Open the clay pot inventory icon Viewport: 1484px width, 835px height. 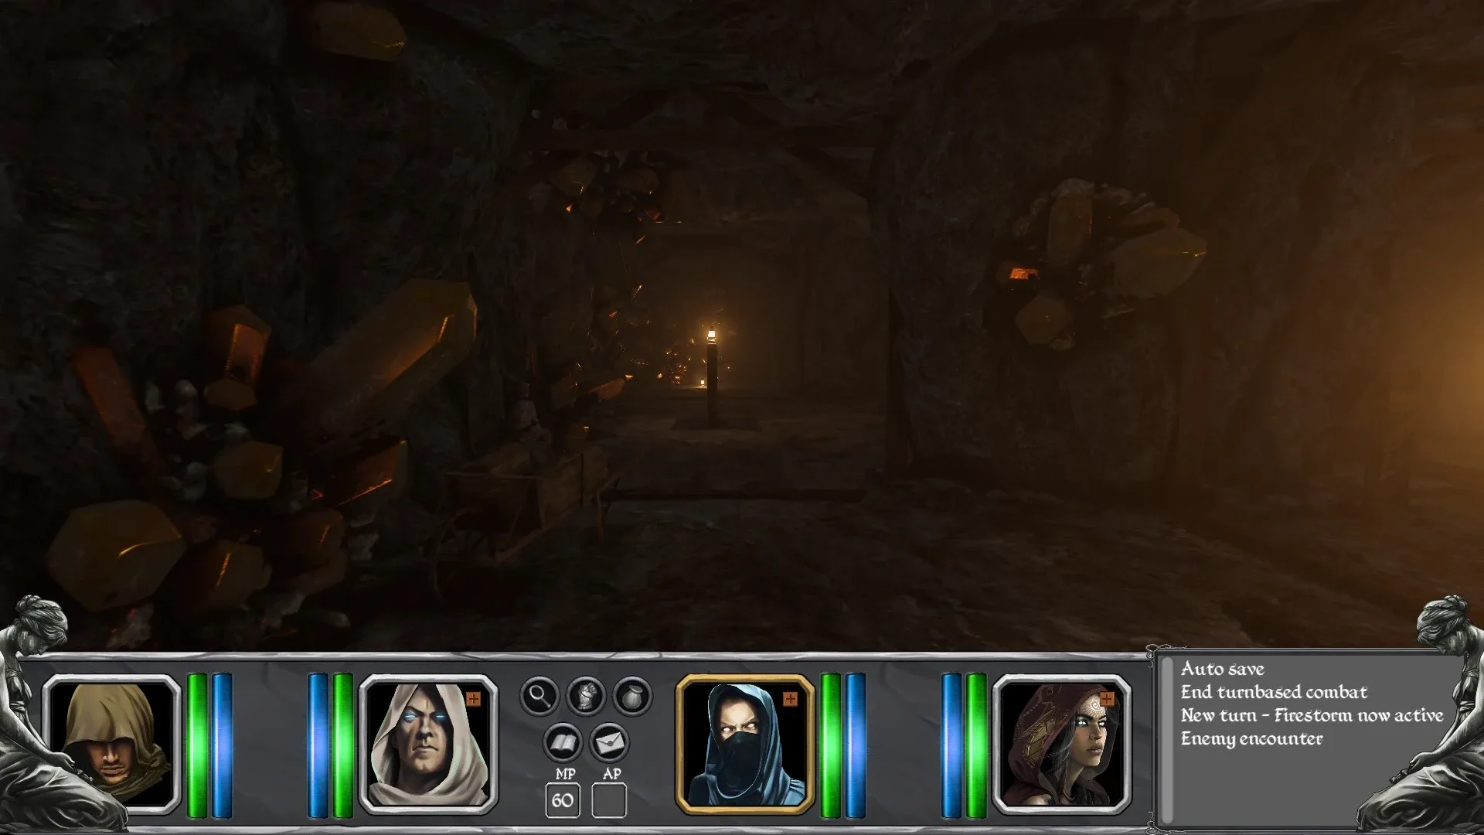632,696
